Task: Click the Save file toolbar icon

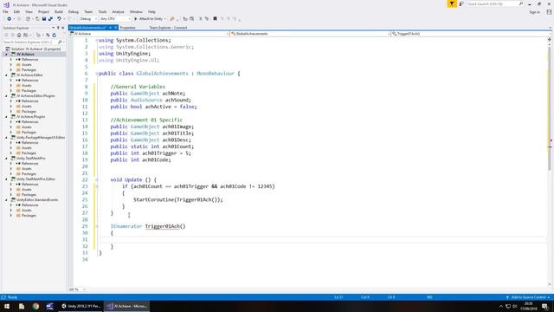Action: tap(44, 19)
